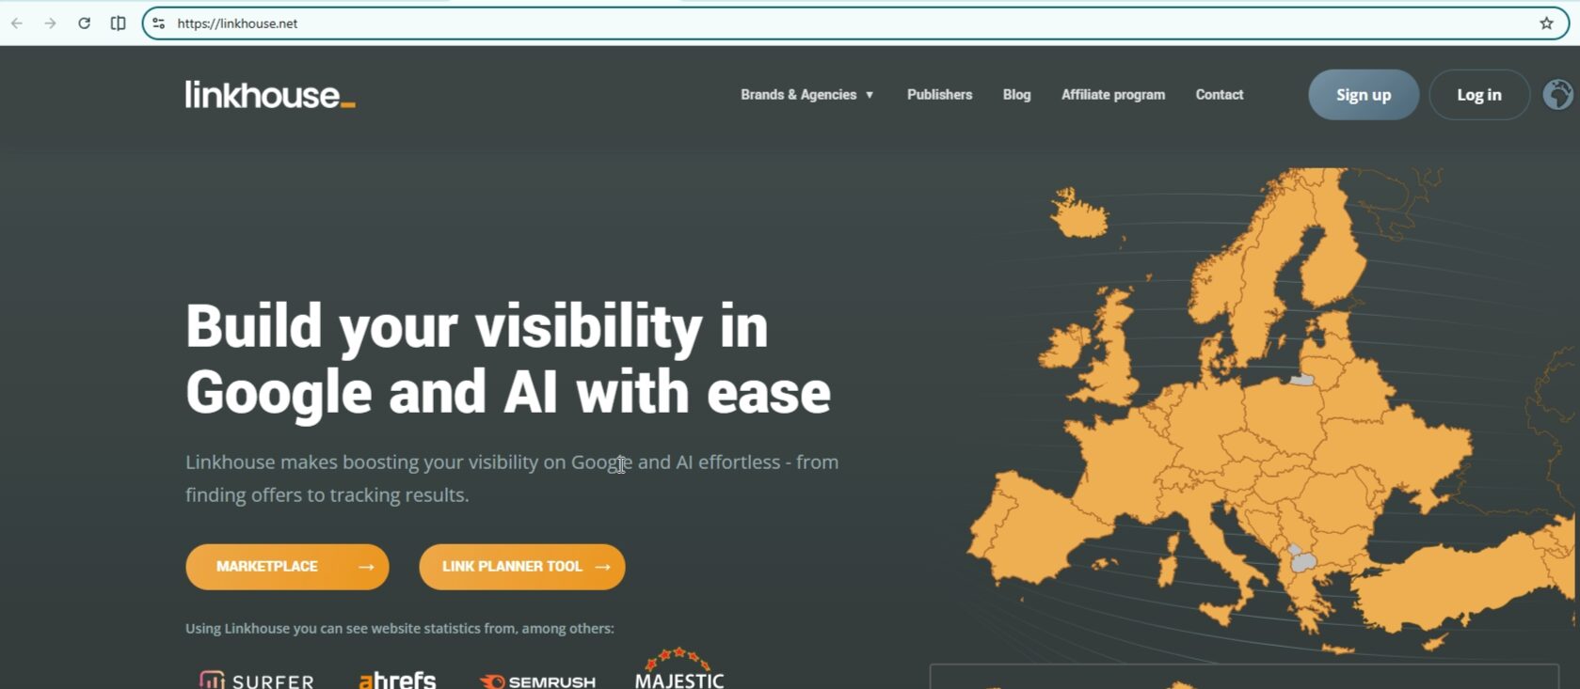Click the linkhouse logo

tap(270, 94)
